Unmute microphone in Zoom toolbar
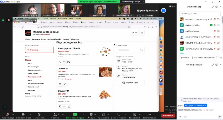The width and height of the screenshot is (223, 120). [8, 114]
